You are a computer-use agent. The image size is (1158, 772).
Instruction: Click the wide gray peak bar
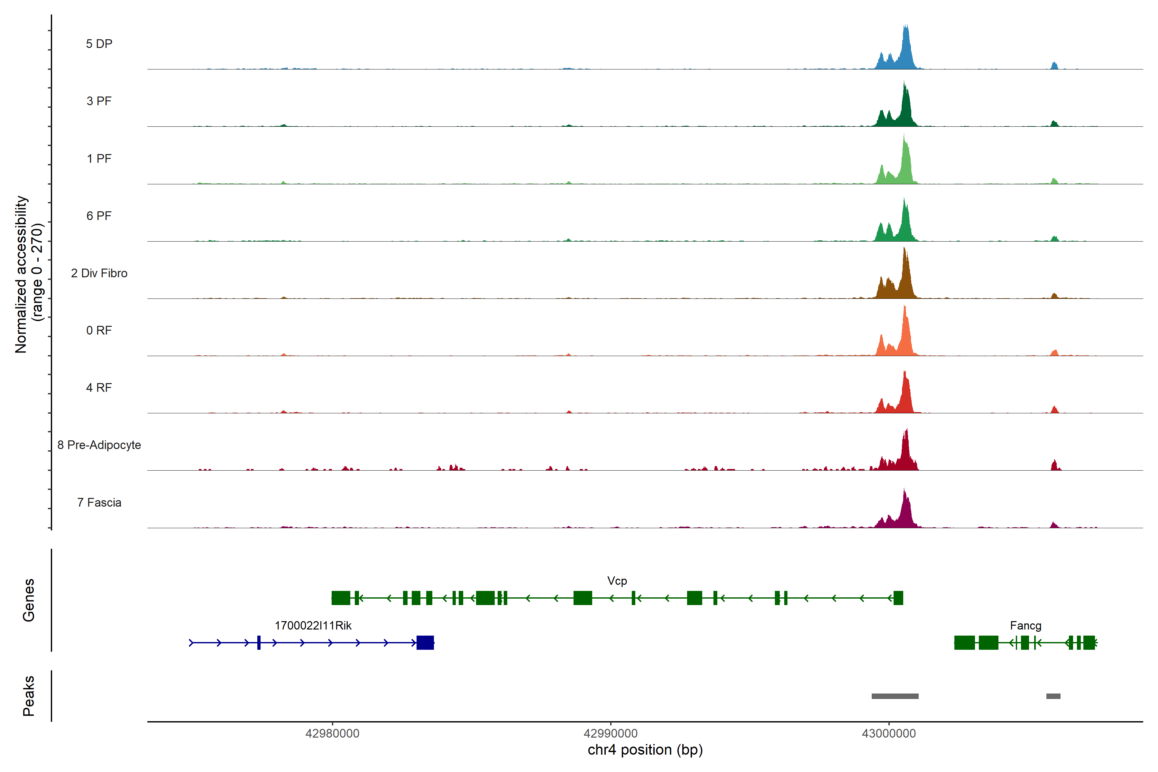(x=895, y=696)
